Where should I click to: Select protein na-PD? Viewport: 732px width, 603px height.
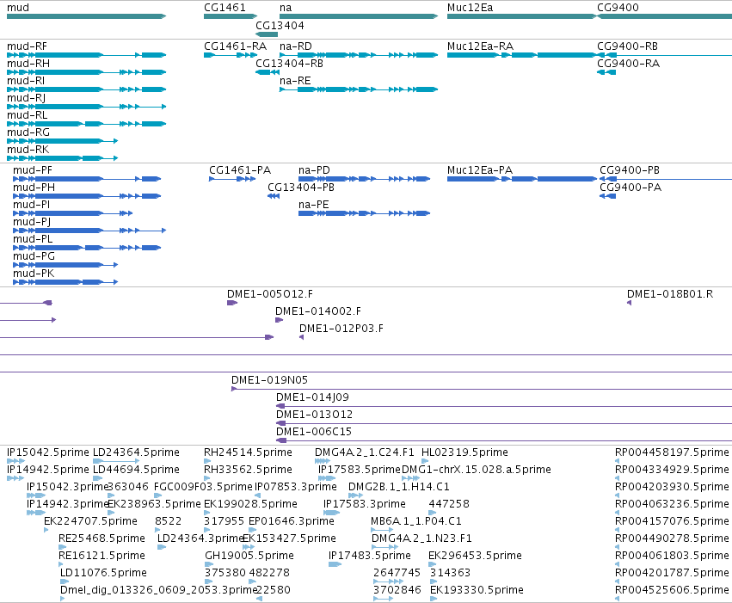364,179
